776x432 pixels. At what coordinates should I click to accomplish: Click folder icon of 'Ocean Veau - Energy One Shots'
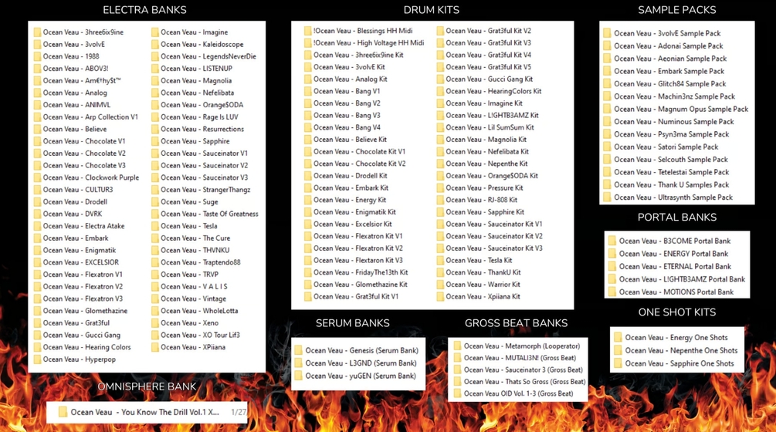click(618, 338)
